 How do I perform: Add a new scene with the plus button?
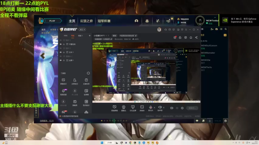pos(90,35)
